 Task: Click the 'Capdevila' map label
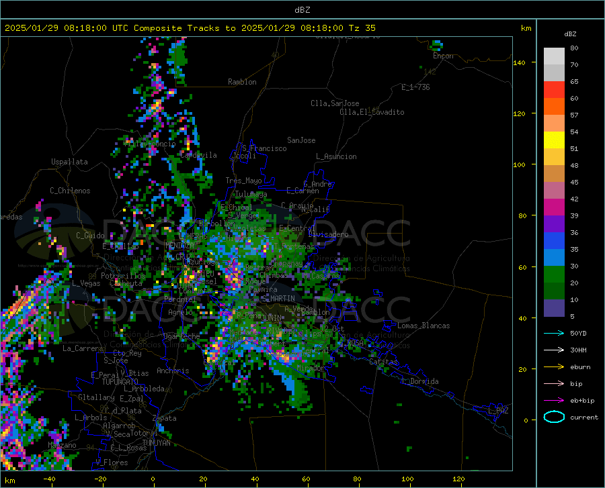point(198,155)
